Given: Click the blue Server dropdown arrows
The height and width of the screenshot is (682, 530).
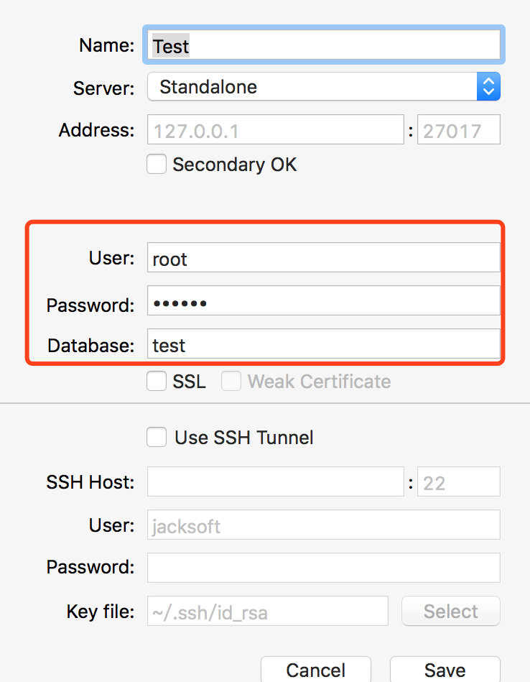Looking at the screenshot, I should click(x=488, y=86).
